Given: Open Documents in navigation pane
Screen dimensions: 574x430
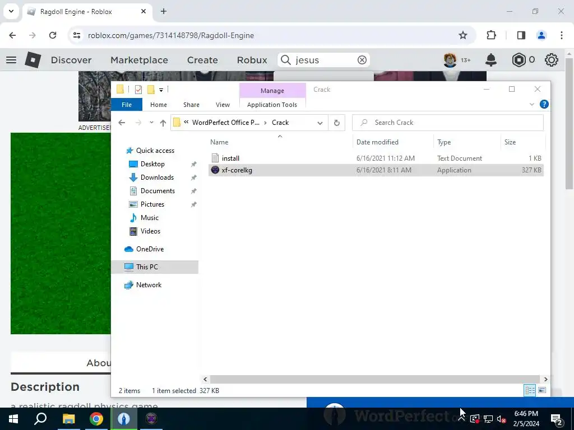Looking at the screenshot, I should 158,191.
